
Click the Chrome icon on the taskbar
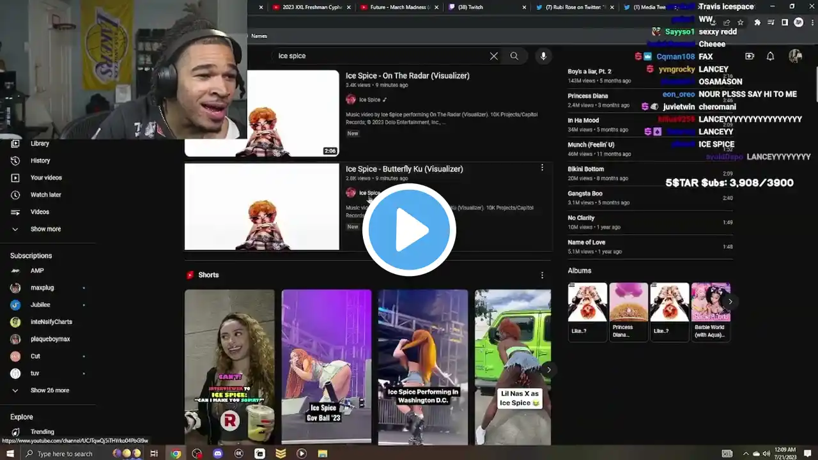coord(176,454)
